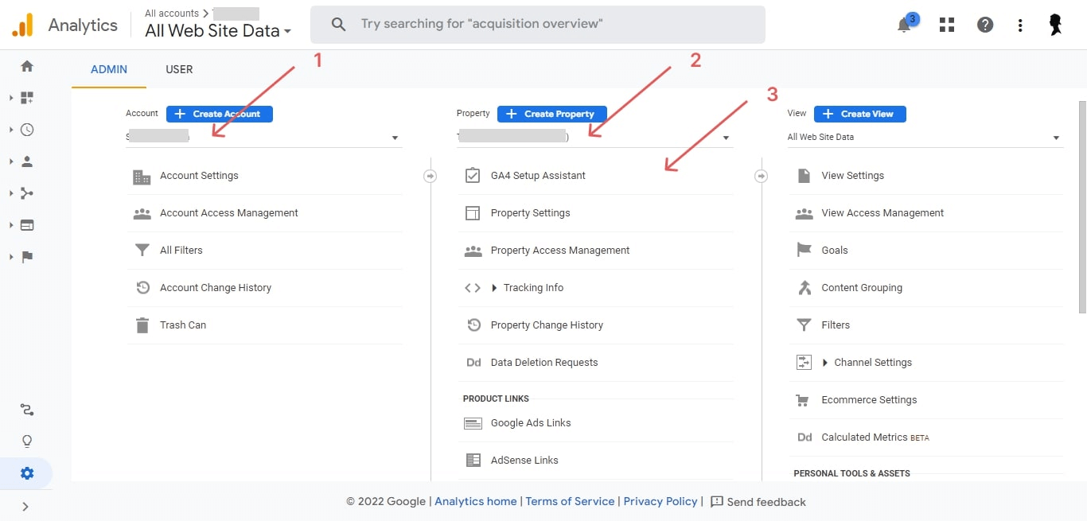This screenshot has width=1087, height=521.
Task: Open Google apps grid icon
Action: [946, 25]
